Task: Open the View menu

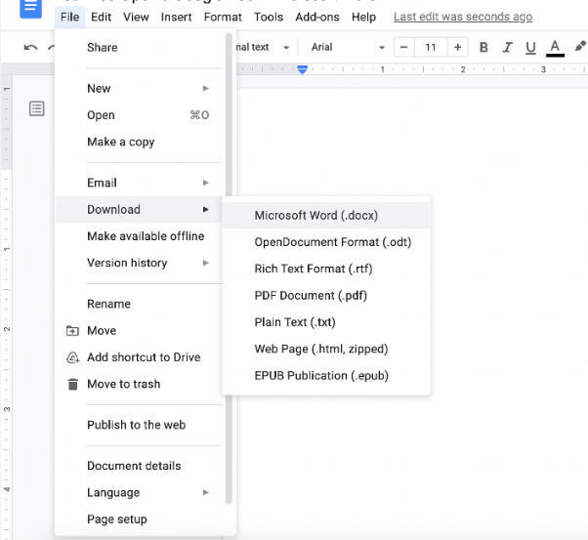Action: [136, 17]
